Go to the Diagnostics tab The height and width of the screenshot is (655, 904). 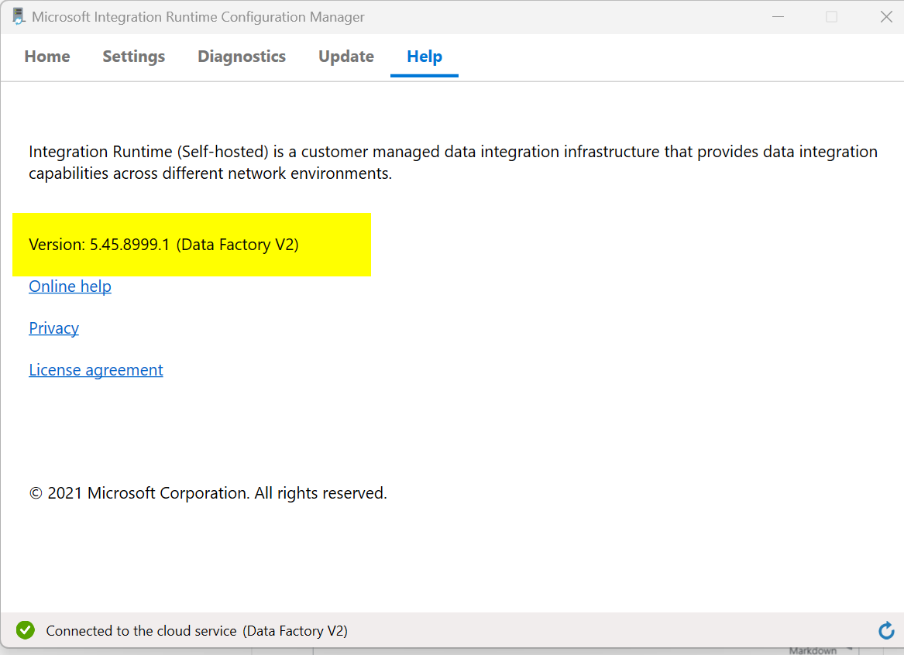[242, 57]
